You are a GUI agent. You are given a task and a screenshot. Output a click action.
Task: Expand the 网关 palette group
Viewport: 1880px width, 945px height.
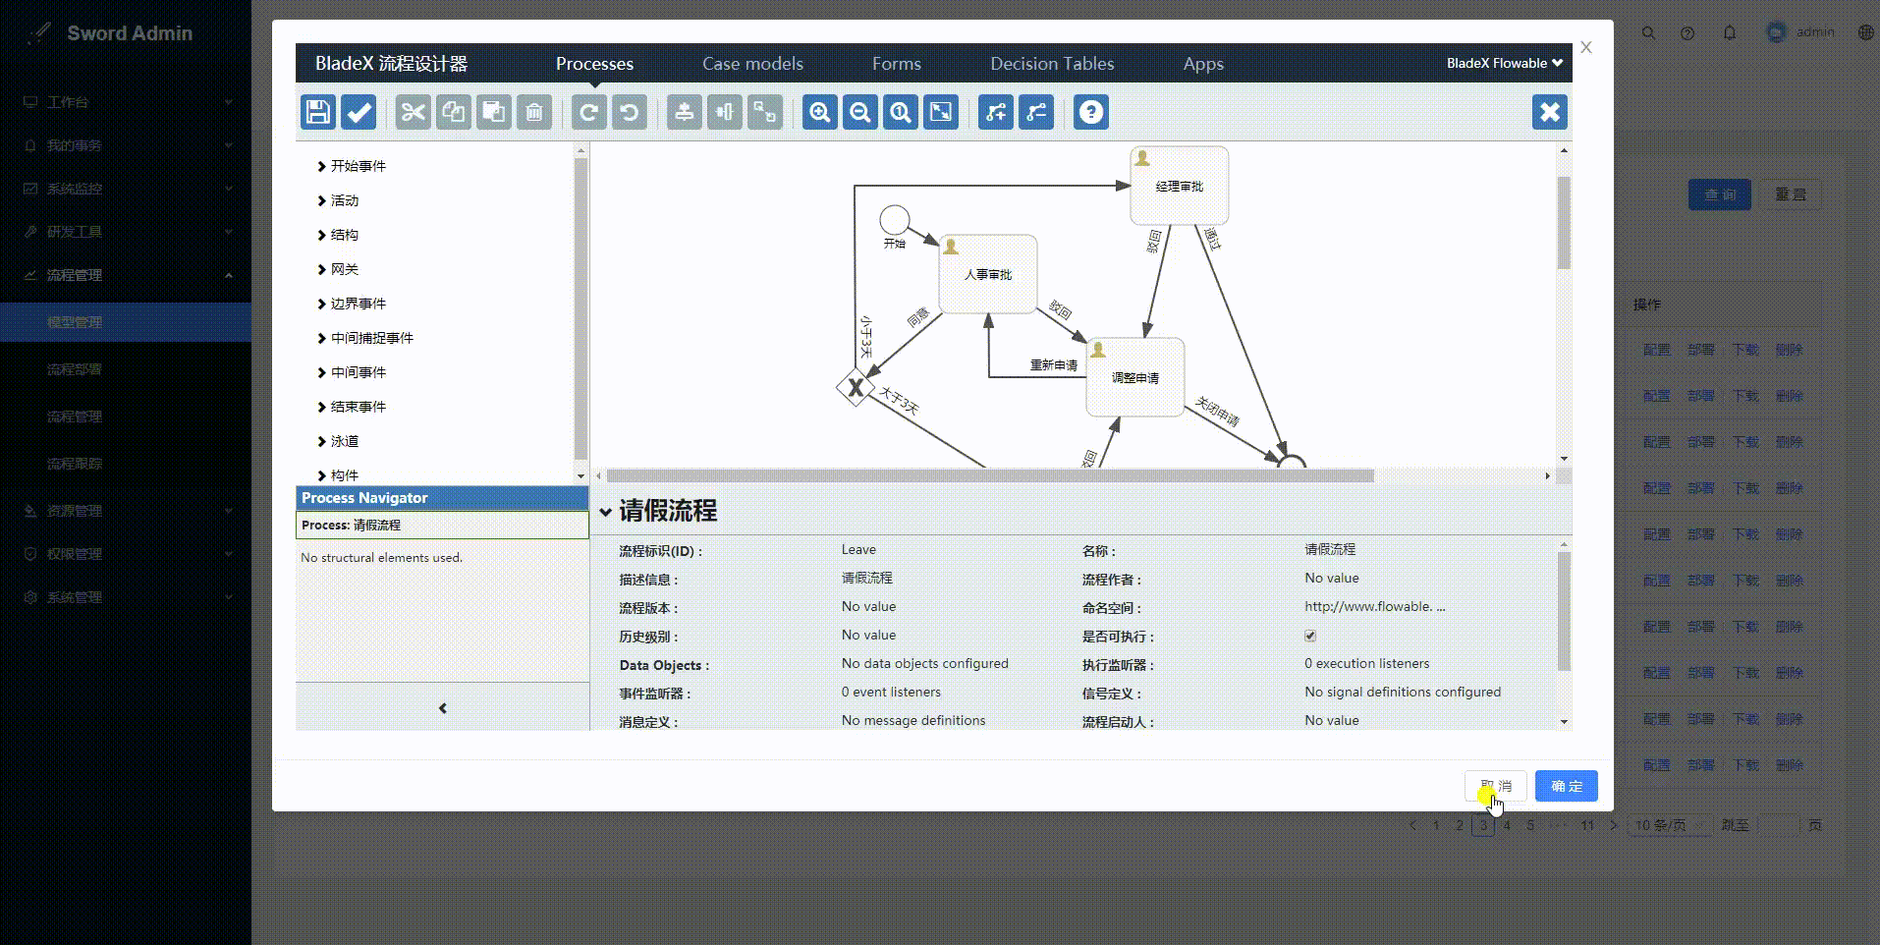(338, 269)
